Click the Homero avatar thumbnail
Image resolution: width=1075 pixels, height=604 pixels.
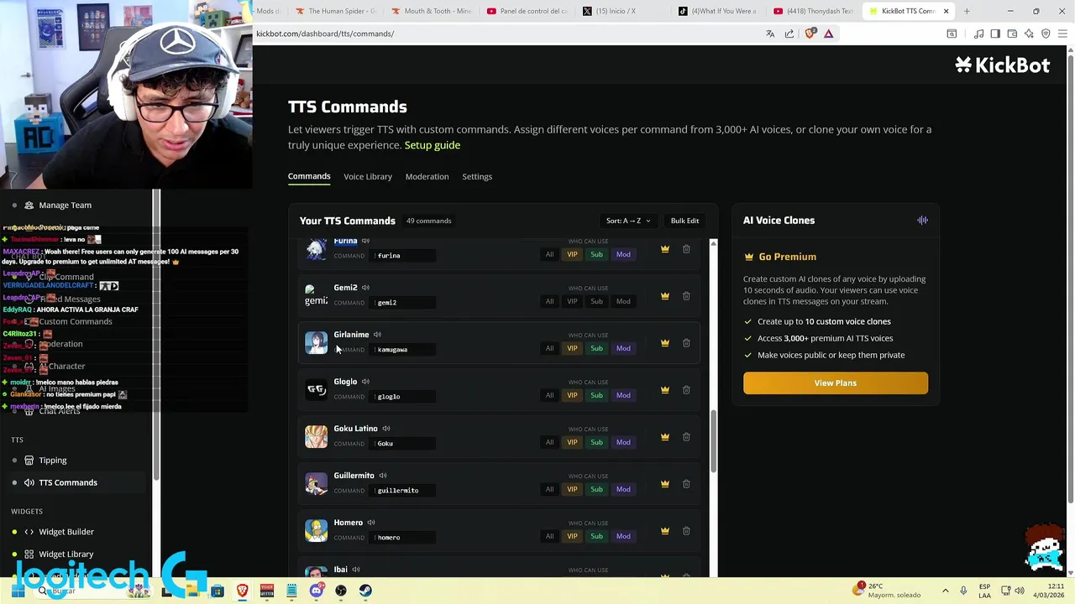pyautogui.click(x=316, y=531)
